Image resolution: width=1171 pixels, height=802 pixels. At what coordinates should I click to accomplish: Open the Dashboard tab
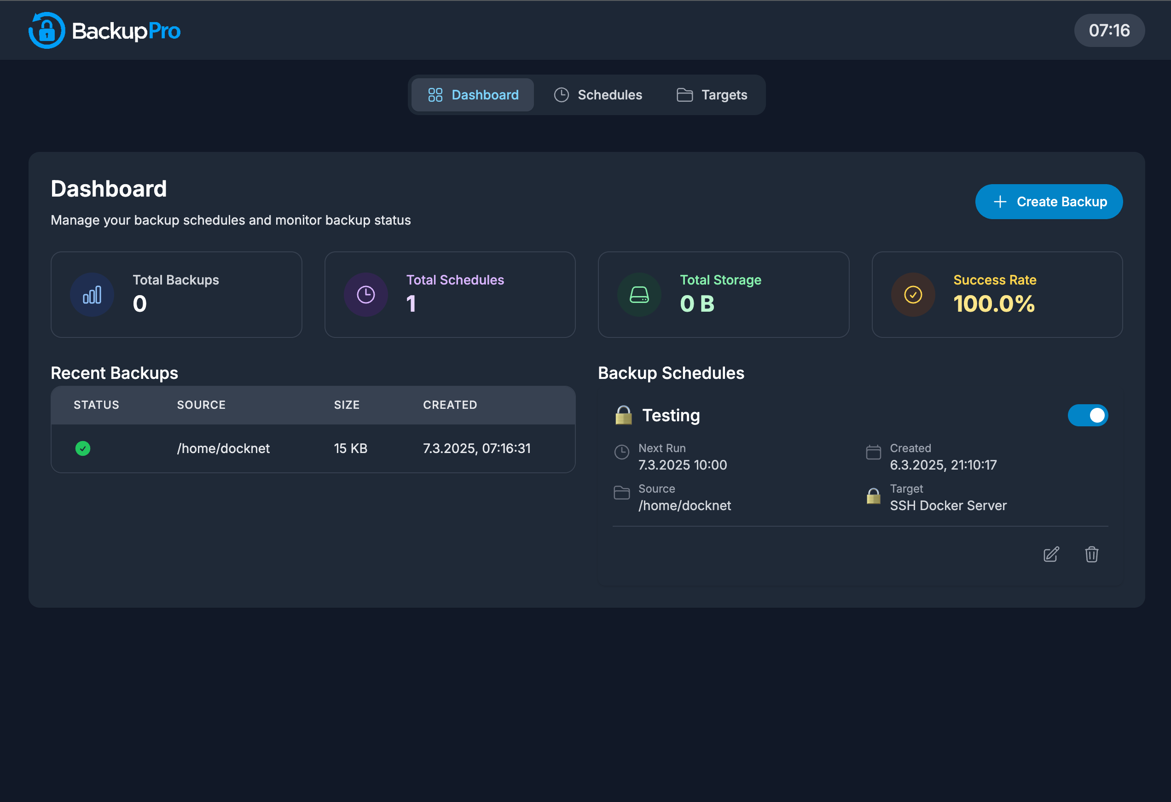point(473,95)
